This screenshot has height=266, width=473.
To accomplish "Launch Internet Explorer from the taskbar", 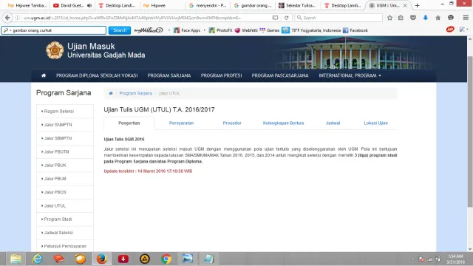I will point(38,259).
